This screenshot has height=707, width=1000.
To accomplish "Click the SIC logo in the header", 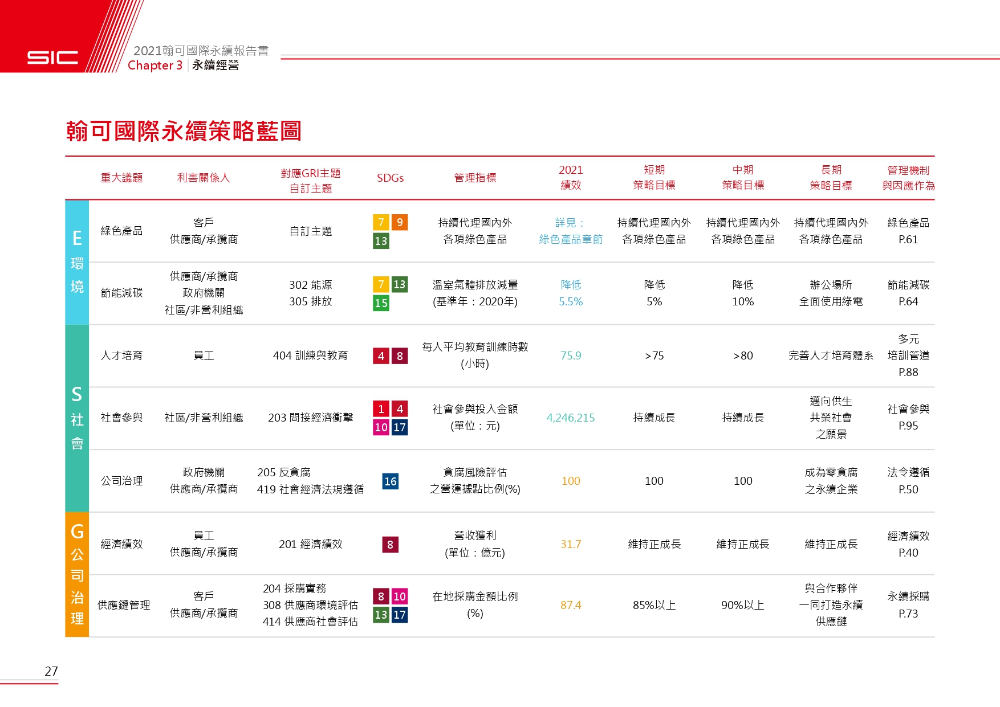I will pyautogui.click(x=52, y=58).
